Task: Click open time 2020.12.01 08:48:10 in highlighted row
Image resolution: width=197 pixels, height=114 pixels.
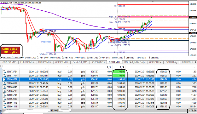Action: (38, 80)
